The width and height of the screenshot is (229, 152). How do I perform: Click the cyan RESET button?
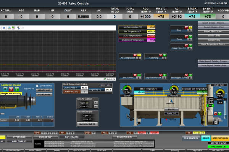tap(206, 138)
